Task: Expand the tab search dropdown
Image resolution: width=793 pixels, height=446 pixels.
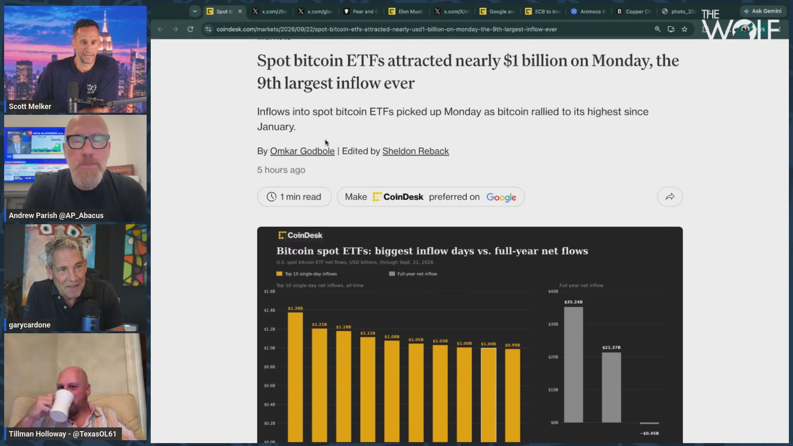Action: 195,12
